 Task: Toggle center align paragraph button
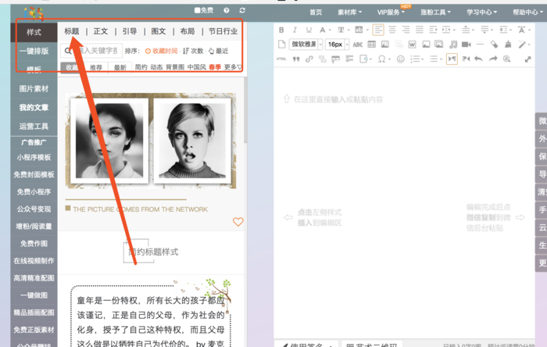pyautogui.click(x=392, y=30)
